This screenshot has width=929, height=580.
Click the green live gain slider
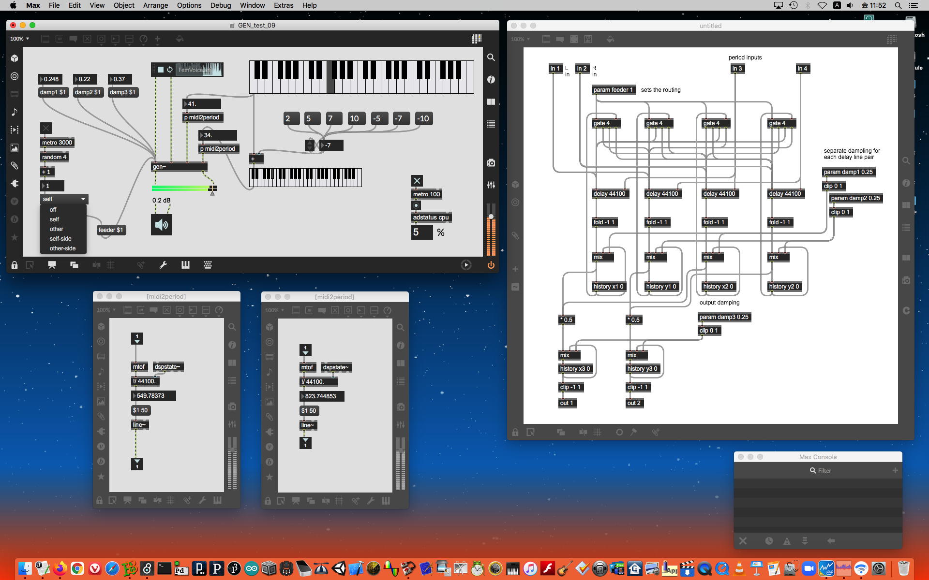(x=181, y=188)
